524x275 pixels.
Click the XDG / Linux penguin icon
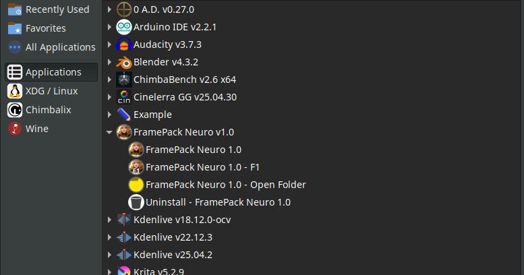pyautogui.click(x=15, y=91)
